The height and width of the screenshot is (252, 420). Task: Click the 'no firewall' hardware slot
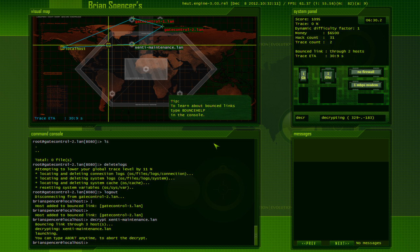coord(366,72)
